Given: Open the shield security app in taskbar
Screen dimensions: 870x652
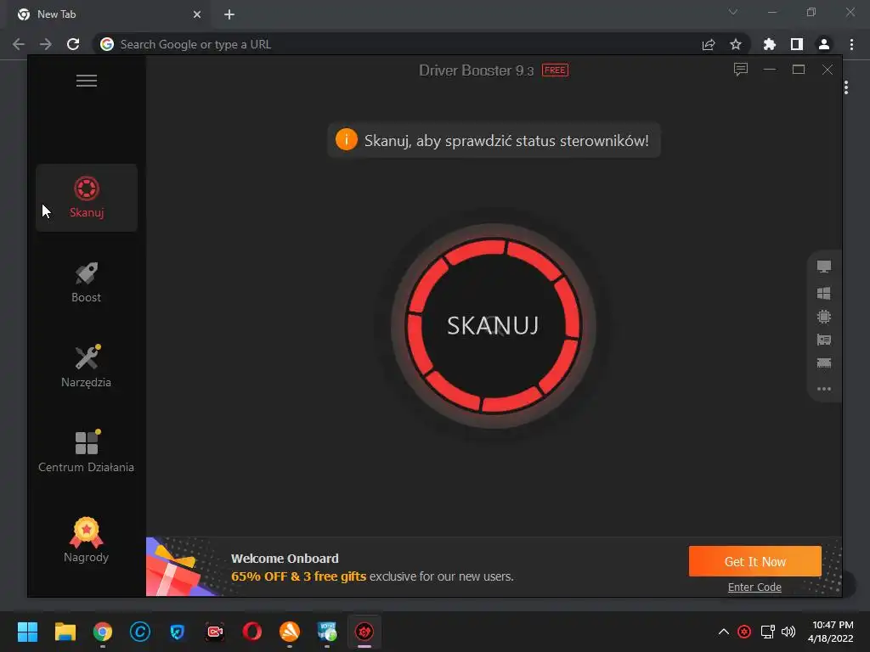Looking at the screenshot, I should (177, 632).
